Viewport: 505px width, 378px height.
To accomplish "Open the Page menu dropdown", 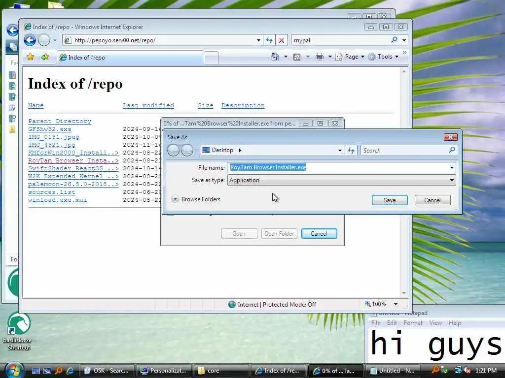I will click(x=351, y=57).
